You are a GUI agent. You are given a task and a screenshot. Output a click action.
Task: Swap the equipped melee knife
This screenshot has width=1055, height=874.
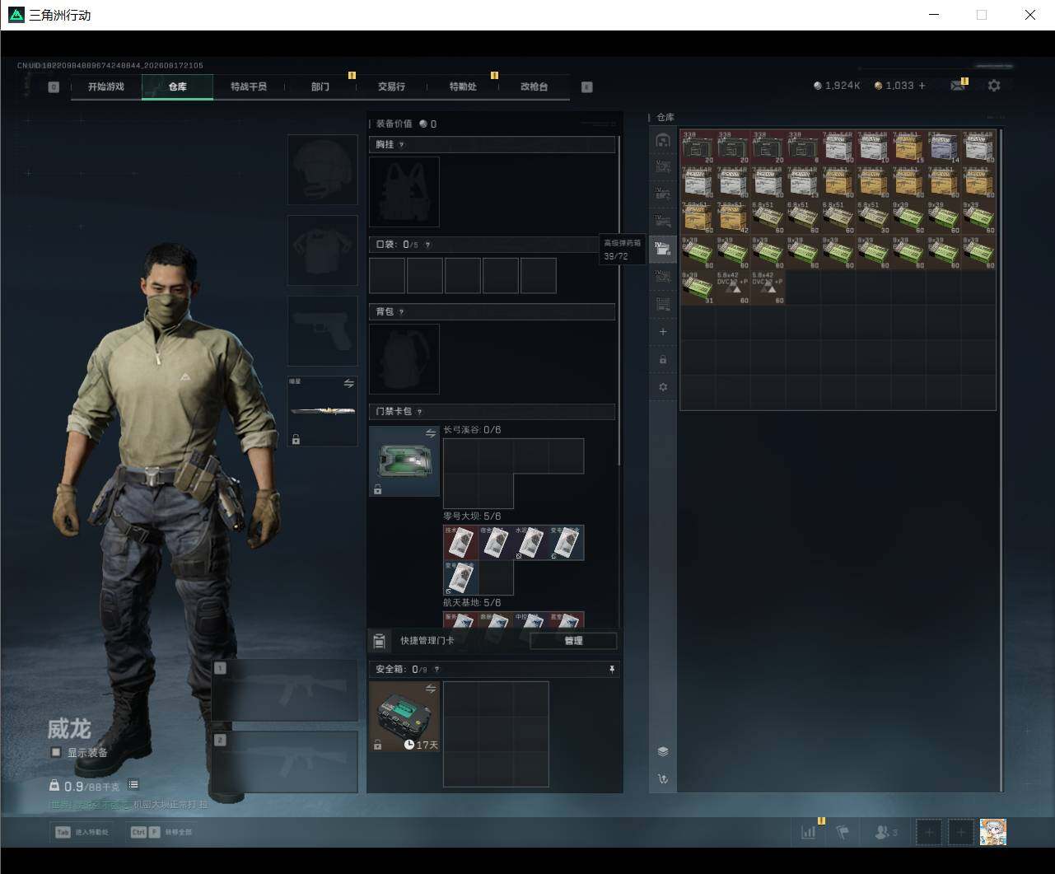click(348, 383)
